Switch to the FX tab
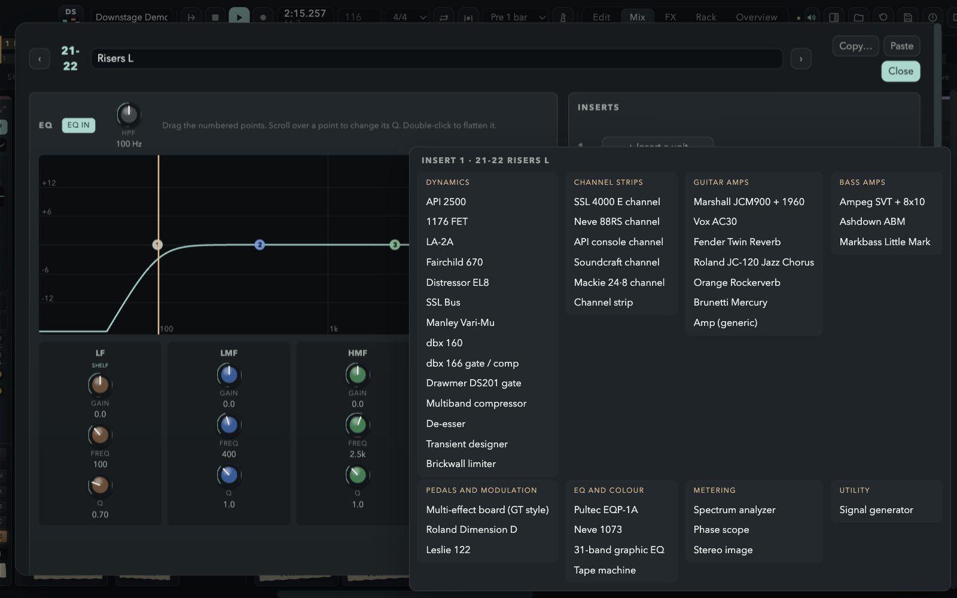Image resolution: width=957 pixels, height=598 pixels. point(670,17)
